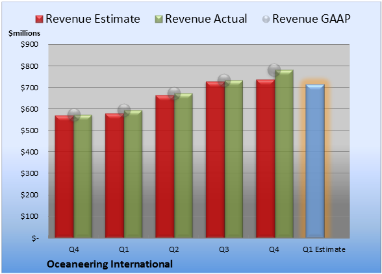Click the '$800' axis value

[29, 66]
